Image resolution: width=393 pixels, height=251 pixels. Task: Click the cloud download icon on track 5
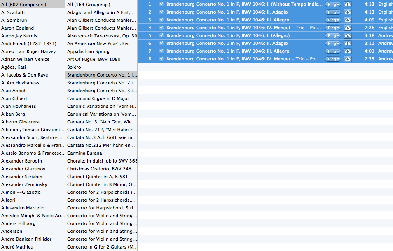click(347, 35)
